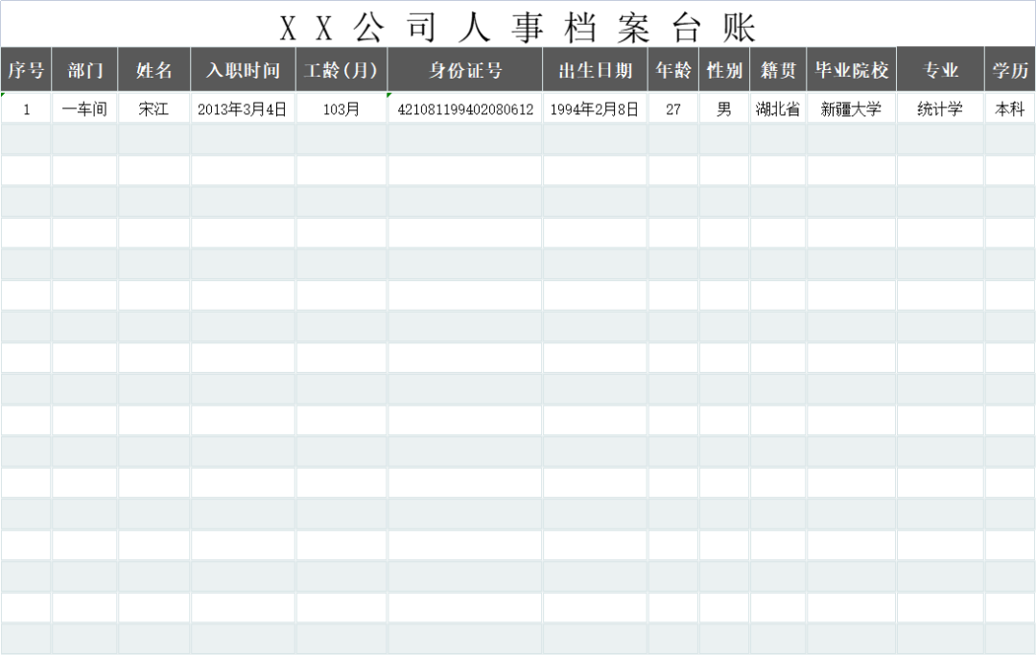The image size is (1036, 655).
Task: Select the 出生日期 header cell
Action: click(x=595, y=69)
